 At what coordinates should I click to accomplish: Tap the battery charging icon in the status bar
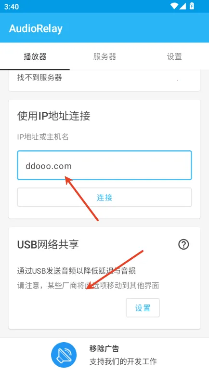[192, 6]
